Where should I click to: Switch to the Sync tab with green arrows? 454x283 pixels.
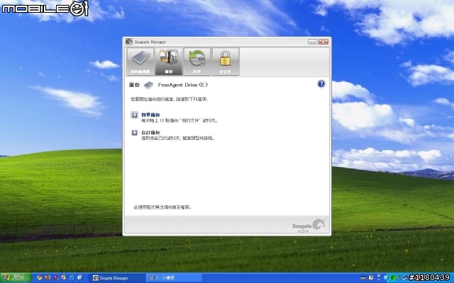point(197,62)
